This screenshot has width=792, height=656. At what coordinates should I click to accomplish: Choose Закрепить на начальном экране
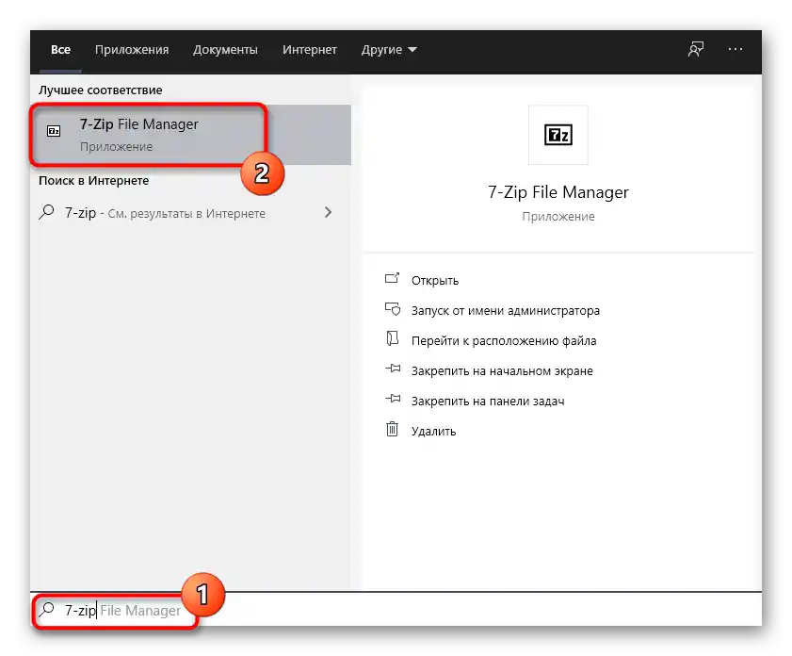tap(502, 371)
